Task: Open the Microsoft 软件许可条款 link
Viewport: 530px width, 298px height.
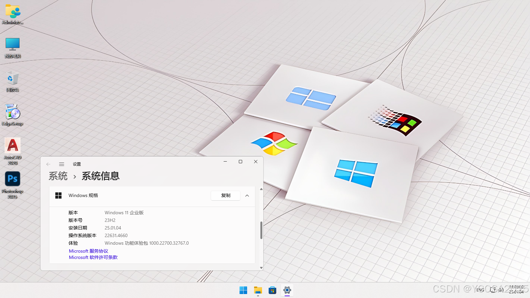Action: pyautogui.click(x=93, y=257)
